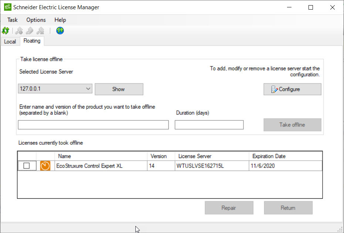The width and height of the screenshot is (344, 233).
Task: Maximize the License Manager window
Action: tap(311, 7)
